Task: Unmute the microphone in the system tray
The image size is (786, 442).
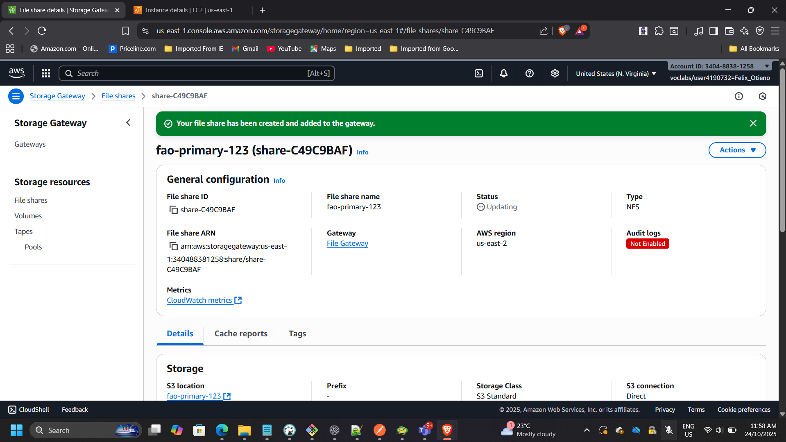Action: [669, 430]
